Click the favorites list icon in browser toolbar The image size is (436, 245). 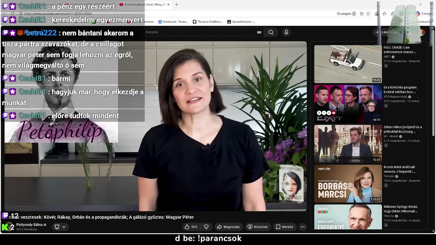pyautogui.click(x=384, y=14)
